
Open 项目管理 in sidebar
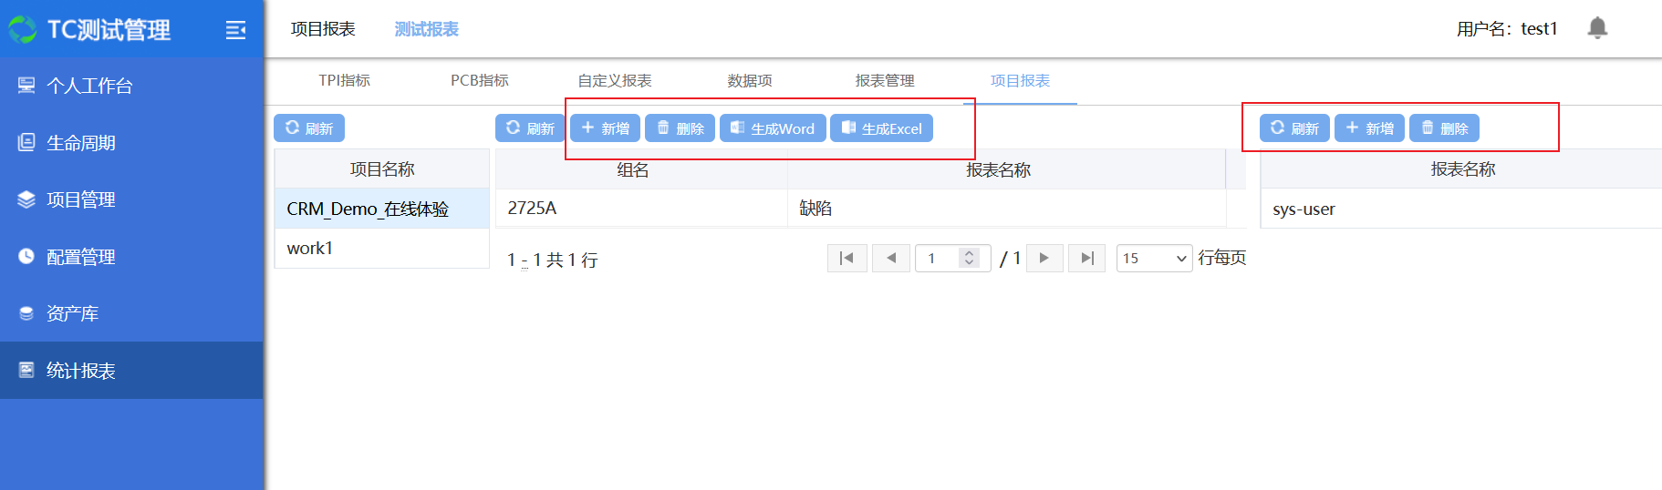pos(131,199)
